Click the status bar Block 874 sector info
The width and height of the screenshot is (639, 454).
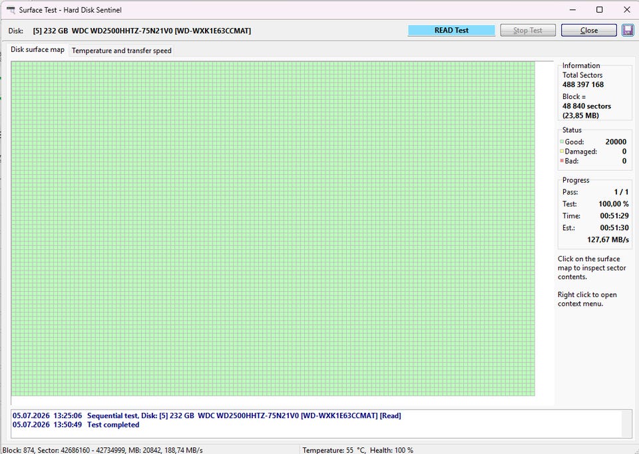coord(103,450)
